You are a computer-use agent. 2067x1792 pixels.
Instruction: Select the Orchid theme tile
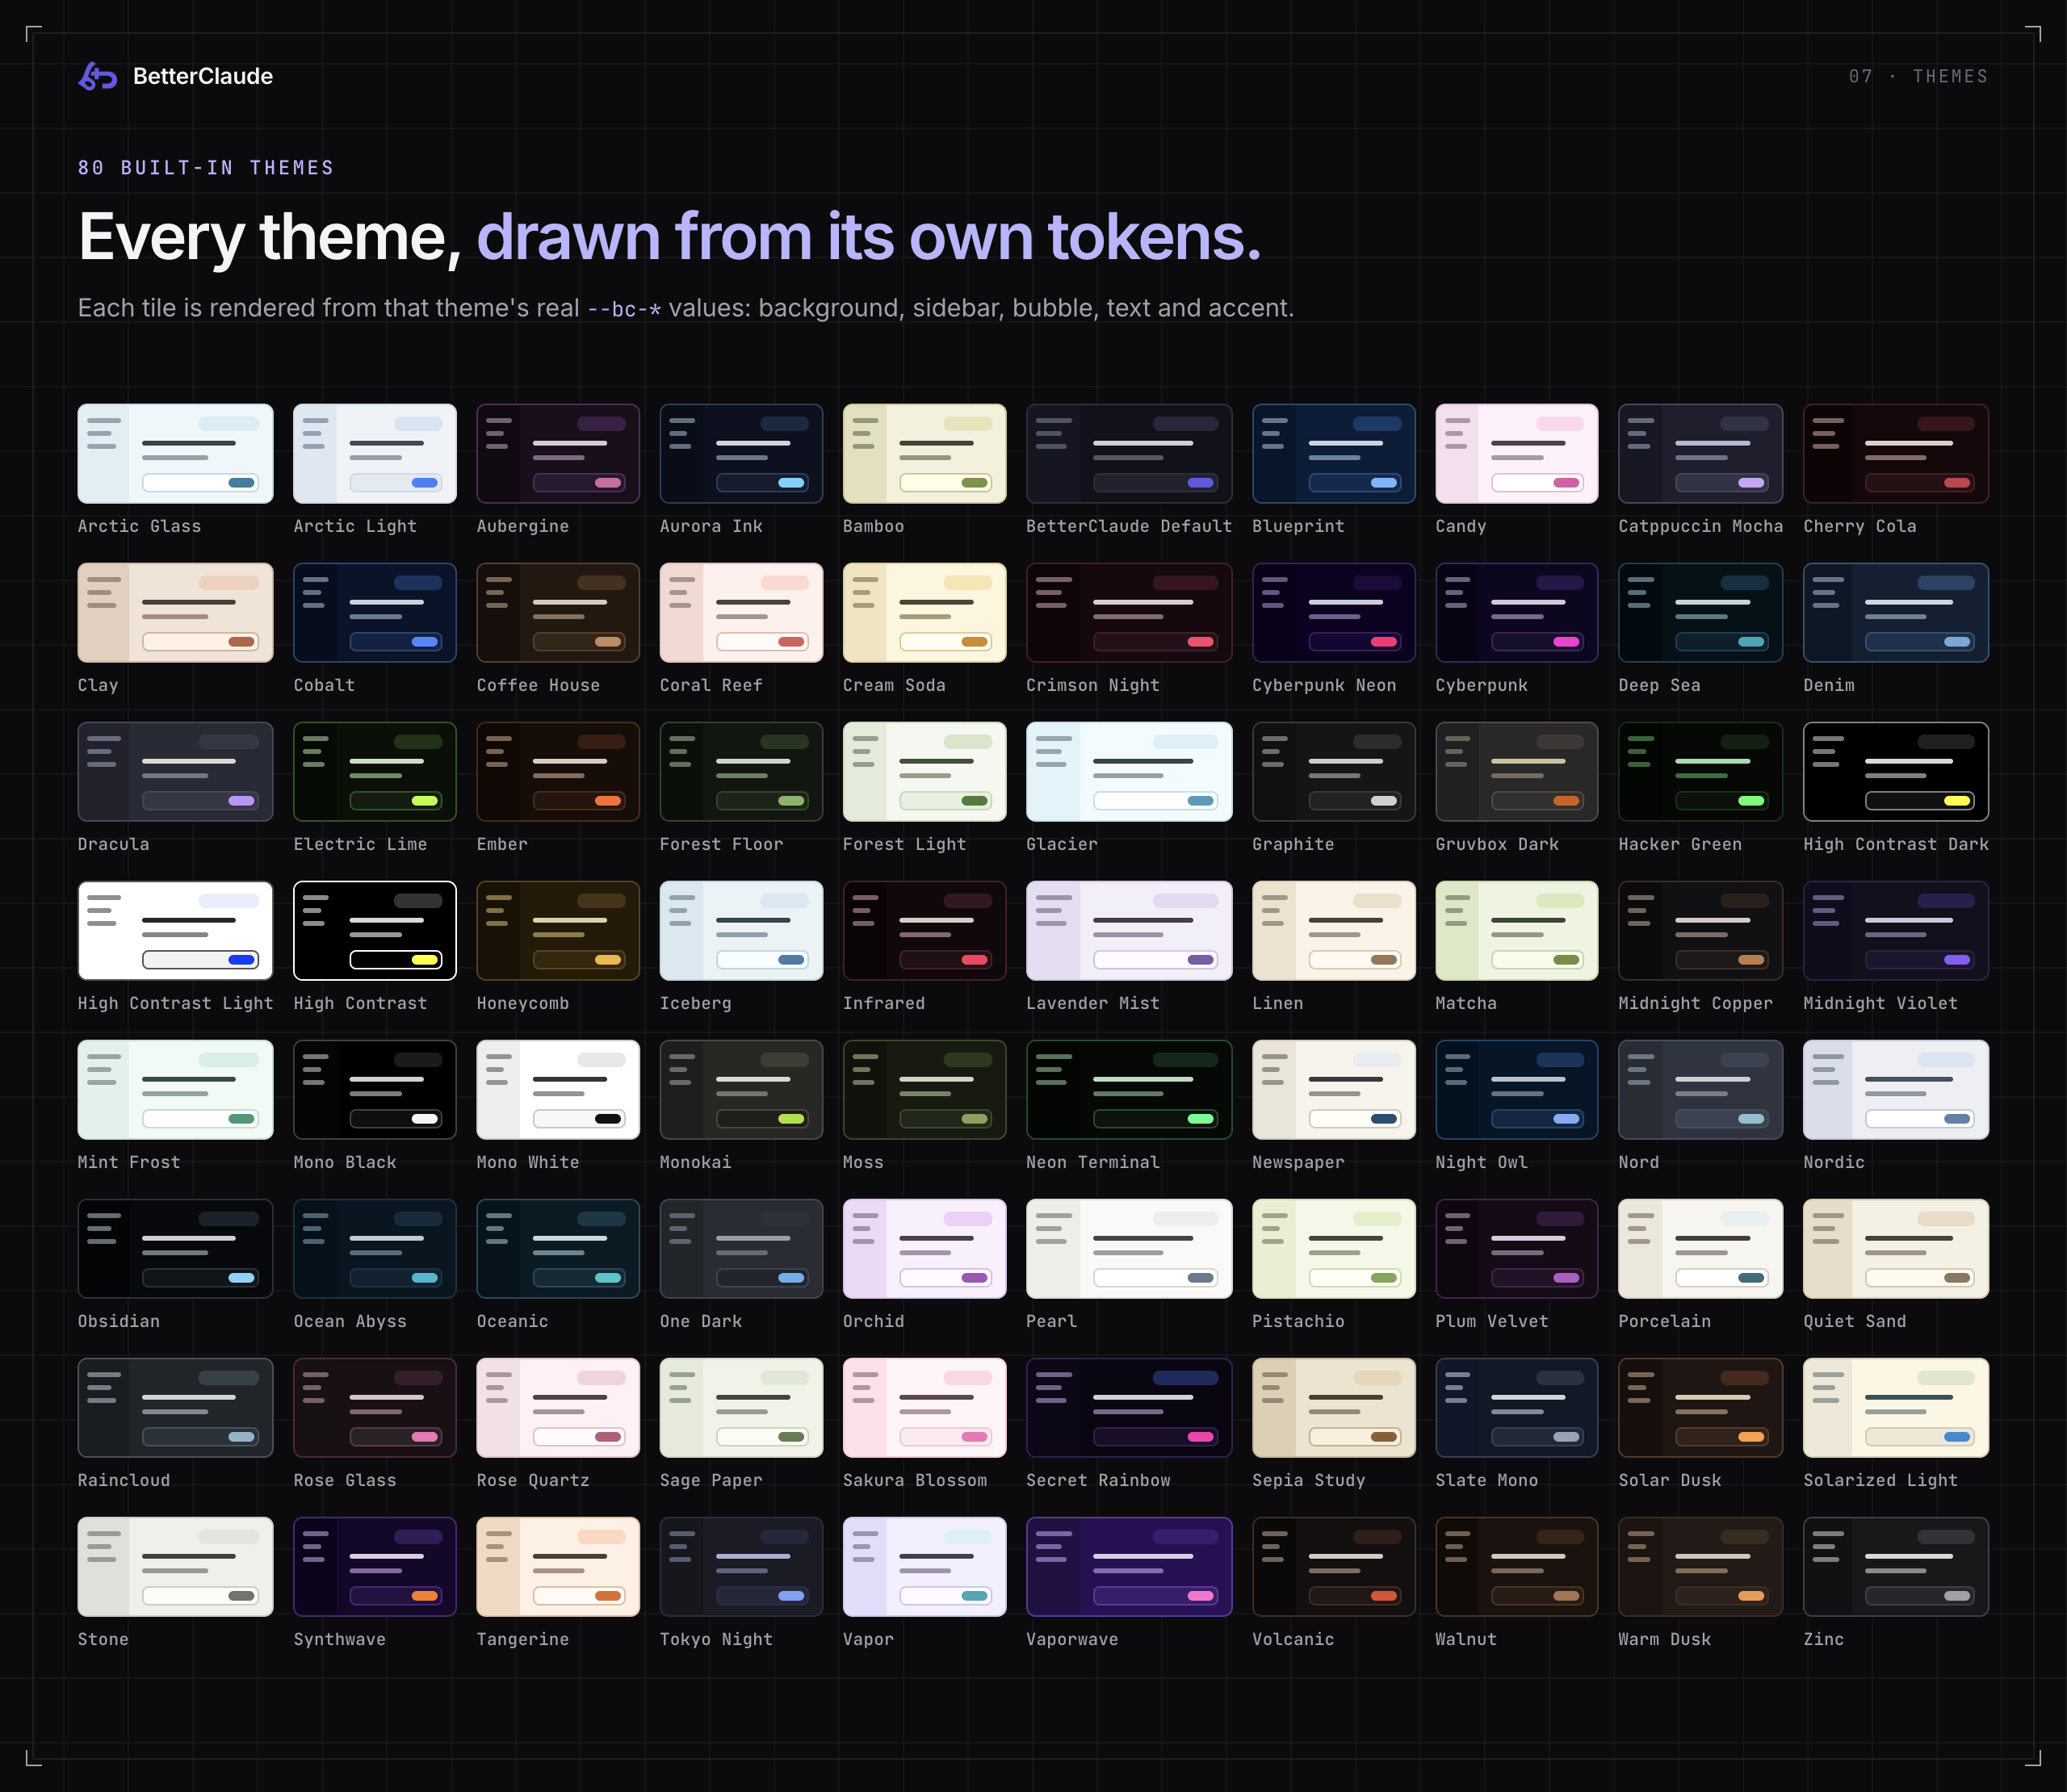[924, 1248]
